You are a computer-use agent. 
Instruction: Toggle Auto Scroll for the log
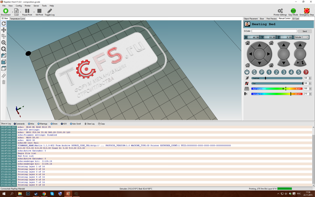coord(75,124)
